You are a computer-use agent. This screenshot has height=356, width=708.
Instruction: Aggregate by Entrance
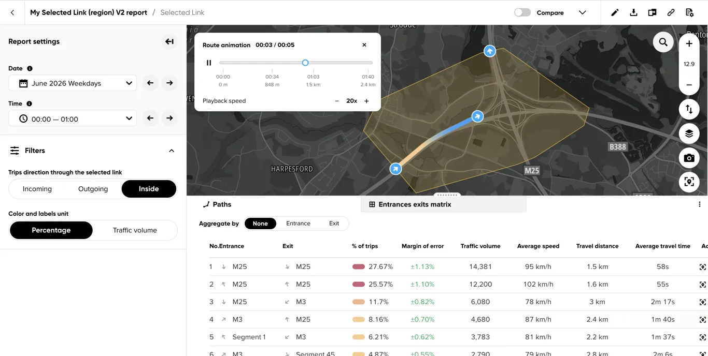(299, 224)
